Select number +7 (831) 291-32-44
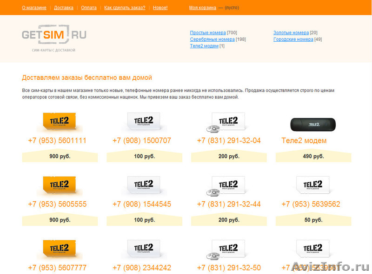 pos(229,204)
